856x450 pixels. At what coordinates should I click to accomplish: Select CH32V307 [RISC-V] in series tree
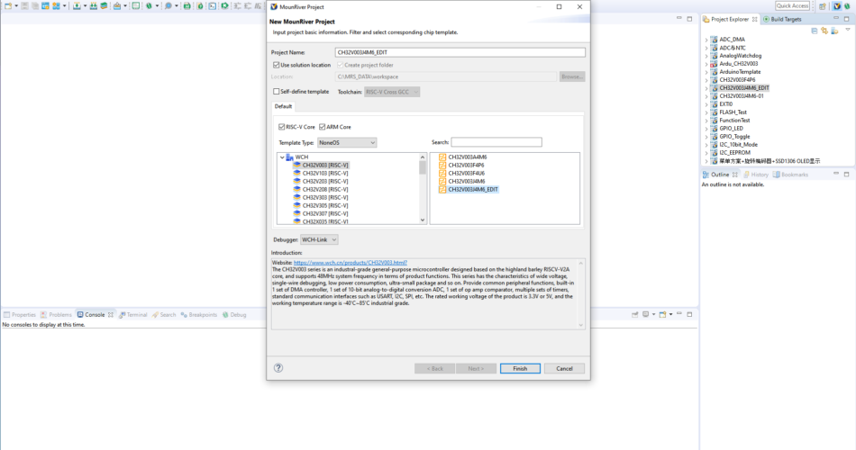pyautogui.click(x=324, y=214)
